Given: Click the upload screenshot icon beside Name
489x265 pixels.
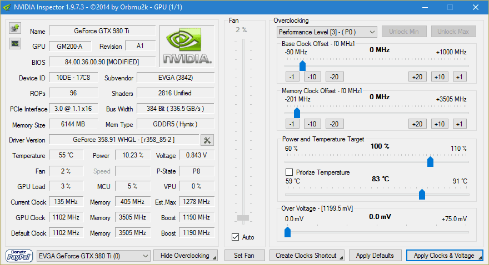Looking at the screenshot, I should pyautogui.click(x=14, y=28).
